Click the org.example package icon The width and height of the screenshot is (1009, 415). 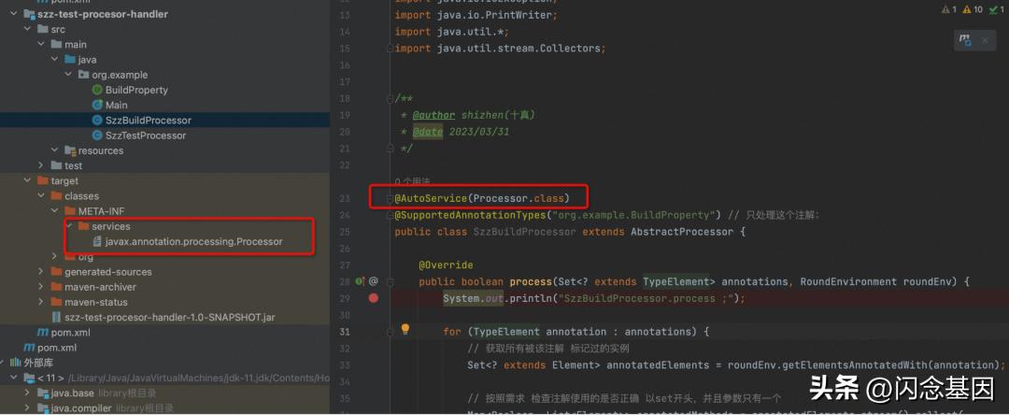click(x=83, y=75)
